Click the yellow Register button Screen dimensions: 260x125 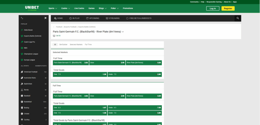[228, 8]
